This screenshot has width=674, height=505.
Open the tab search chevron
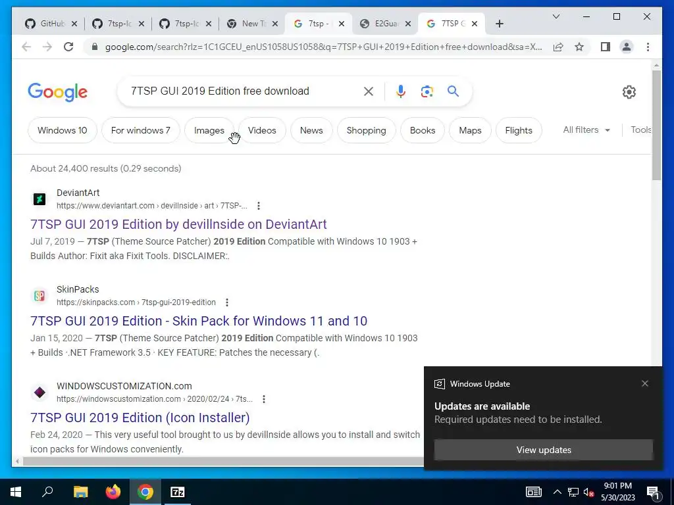point(556,16)
